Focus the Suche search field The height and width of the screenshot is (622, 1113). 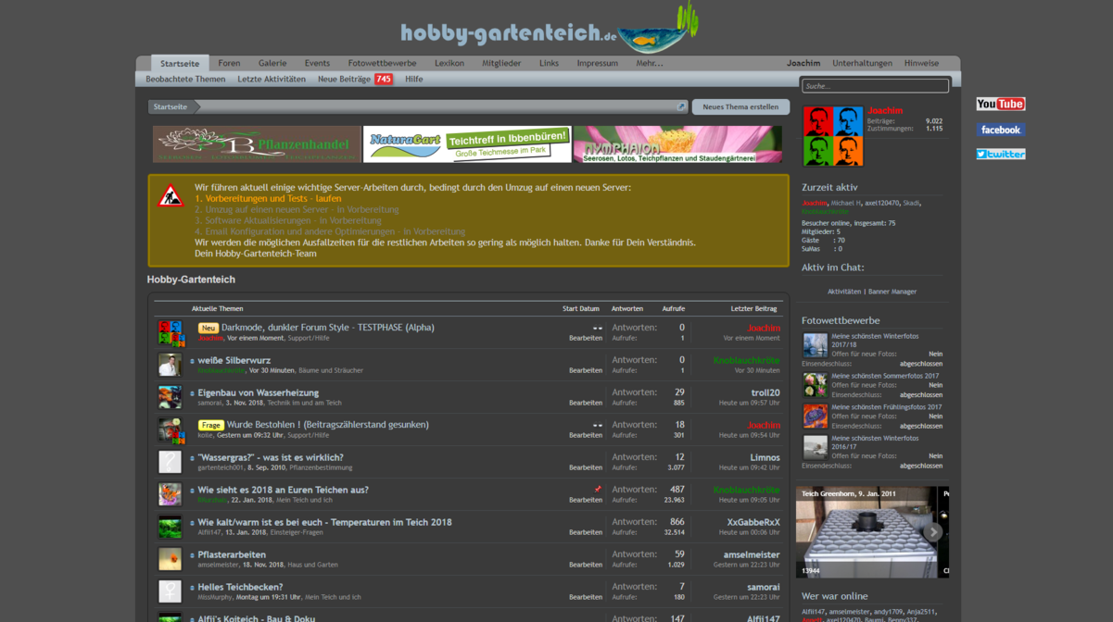(x=875, y=86)
